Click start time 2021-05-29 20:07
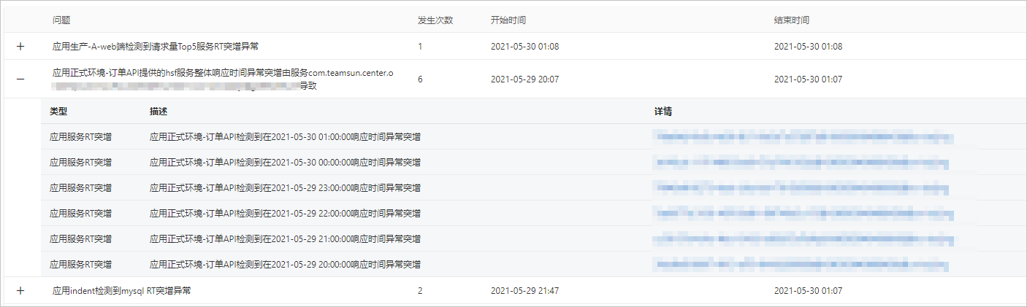 524,79
